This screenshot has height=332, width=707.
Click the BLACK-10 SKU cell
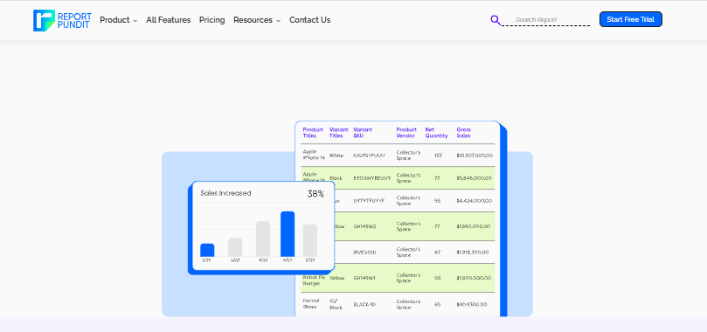(x=364, y=305)
